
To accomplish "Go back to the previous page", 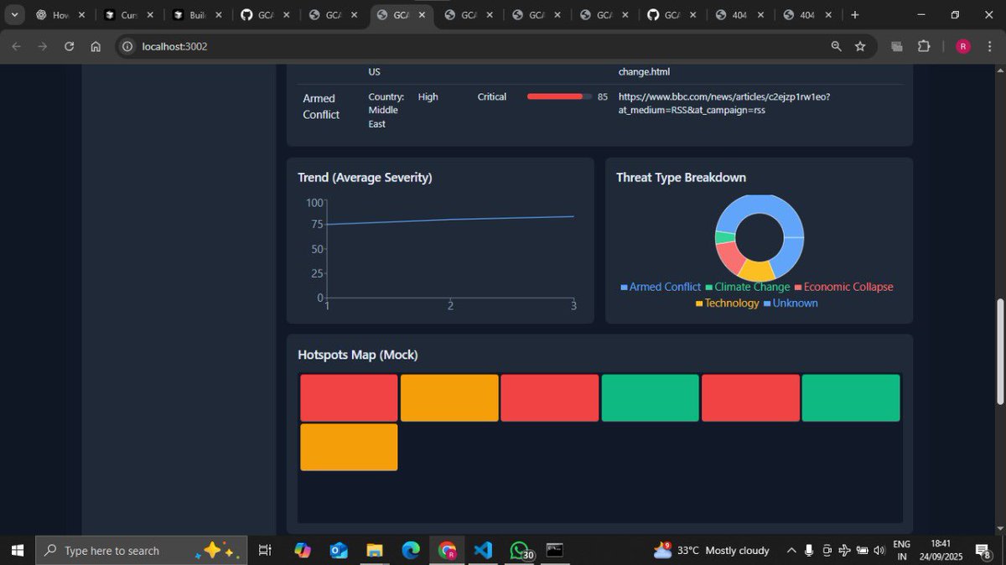I will click(x=16, y=47).
